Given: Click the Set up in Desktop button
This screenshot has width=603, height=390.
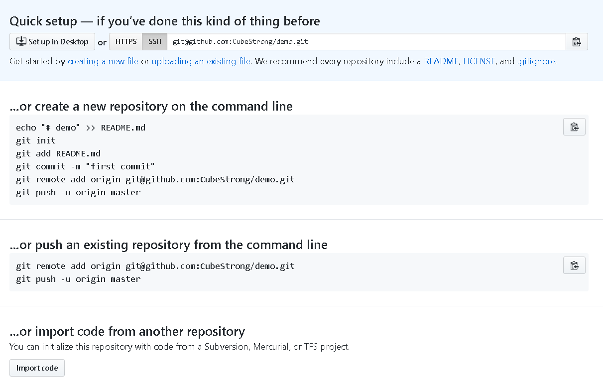Looking at the screenshot, I should [52, 42].
